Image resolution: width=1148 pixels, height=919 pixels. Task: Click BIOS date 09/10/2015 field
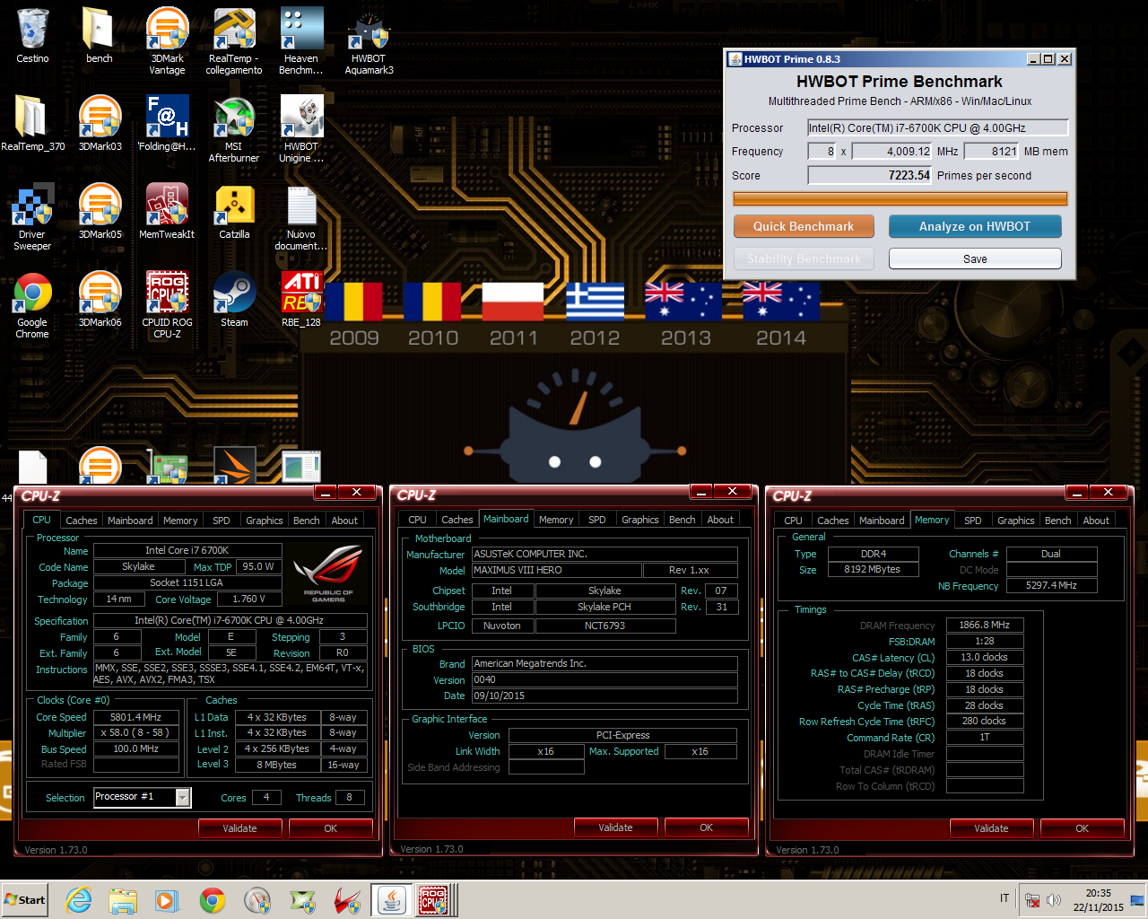(x=604, y=696)
